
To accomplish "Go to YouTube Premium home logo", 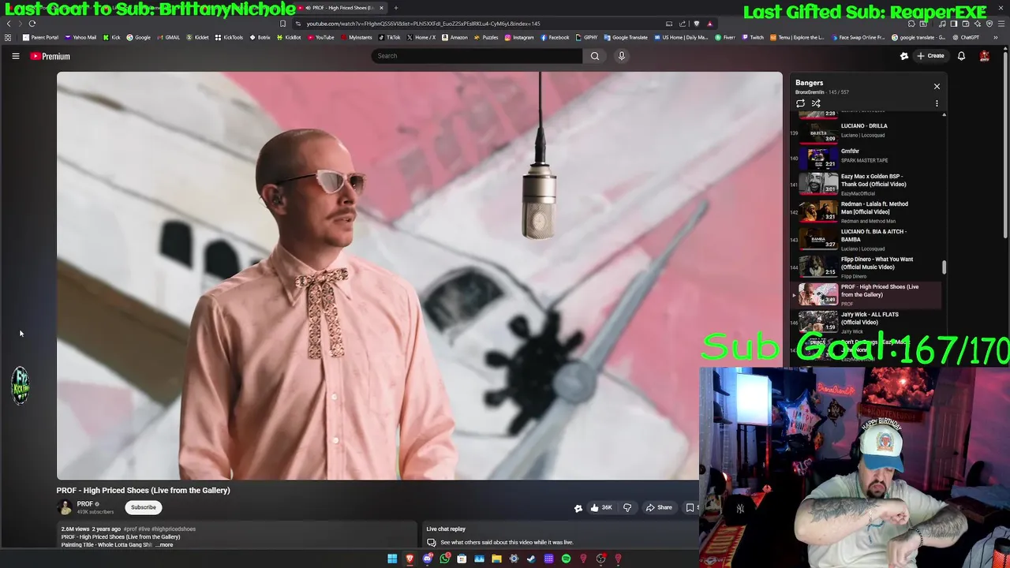I will pyautogui.click(x=50, y=56).
